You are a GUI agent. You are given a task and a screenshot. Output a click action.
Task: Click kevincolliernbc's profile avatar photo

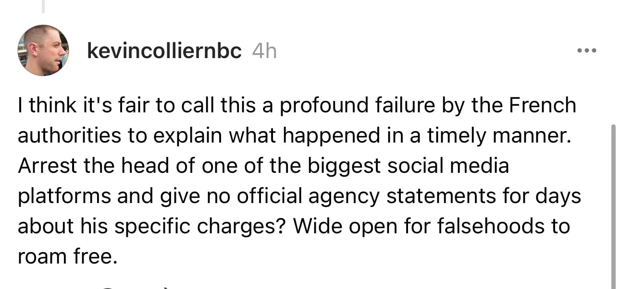pyautogui.click(x=43, y=50)
